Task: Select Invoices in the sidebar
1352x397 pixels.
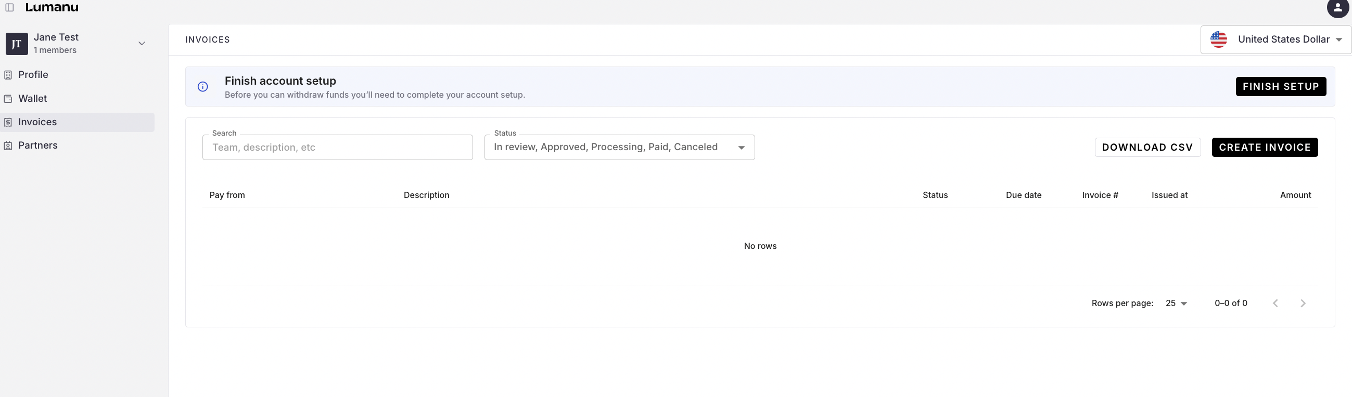Action: [x=37, y=122]
